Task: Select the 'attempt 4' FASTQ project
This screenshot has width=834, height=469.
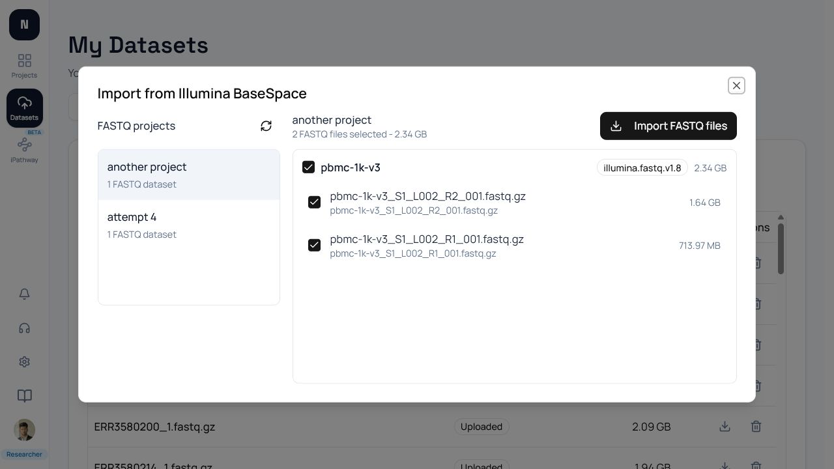Action: click(189, 225)
